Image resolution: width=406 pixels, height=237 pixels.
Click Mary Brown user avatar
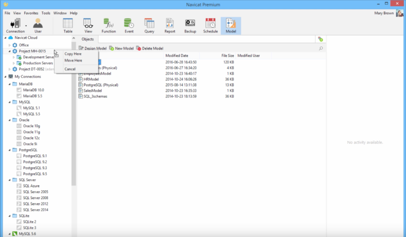coord(400,13)
